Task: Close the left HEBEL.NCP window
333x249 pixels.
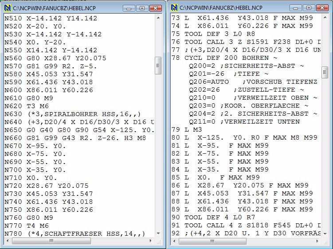Action: (x=155, y=8)
